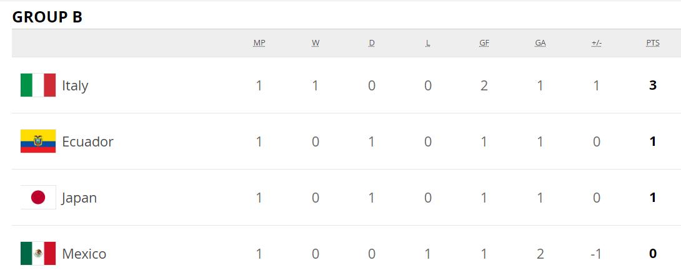
Task: Click the PTS column header
Action: coord(653,43)
